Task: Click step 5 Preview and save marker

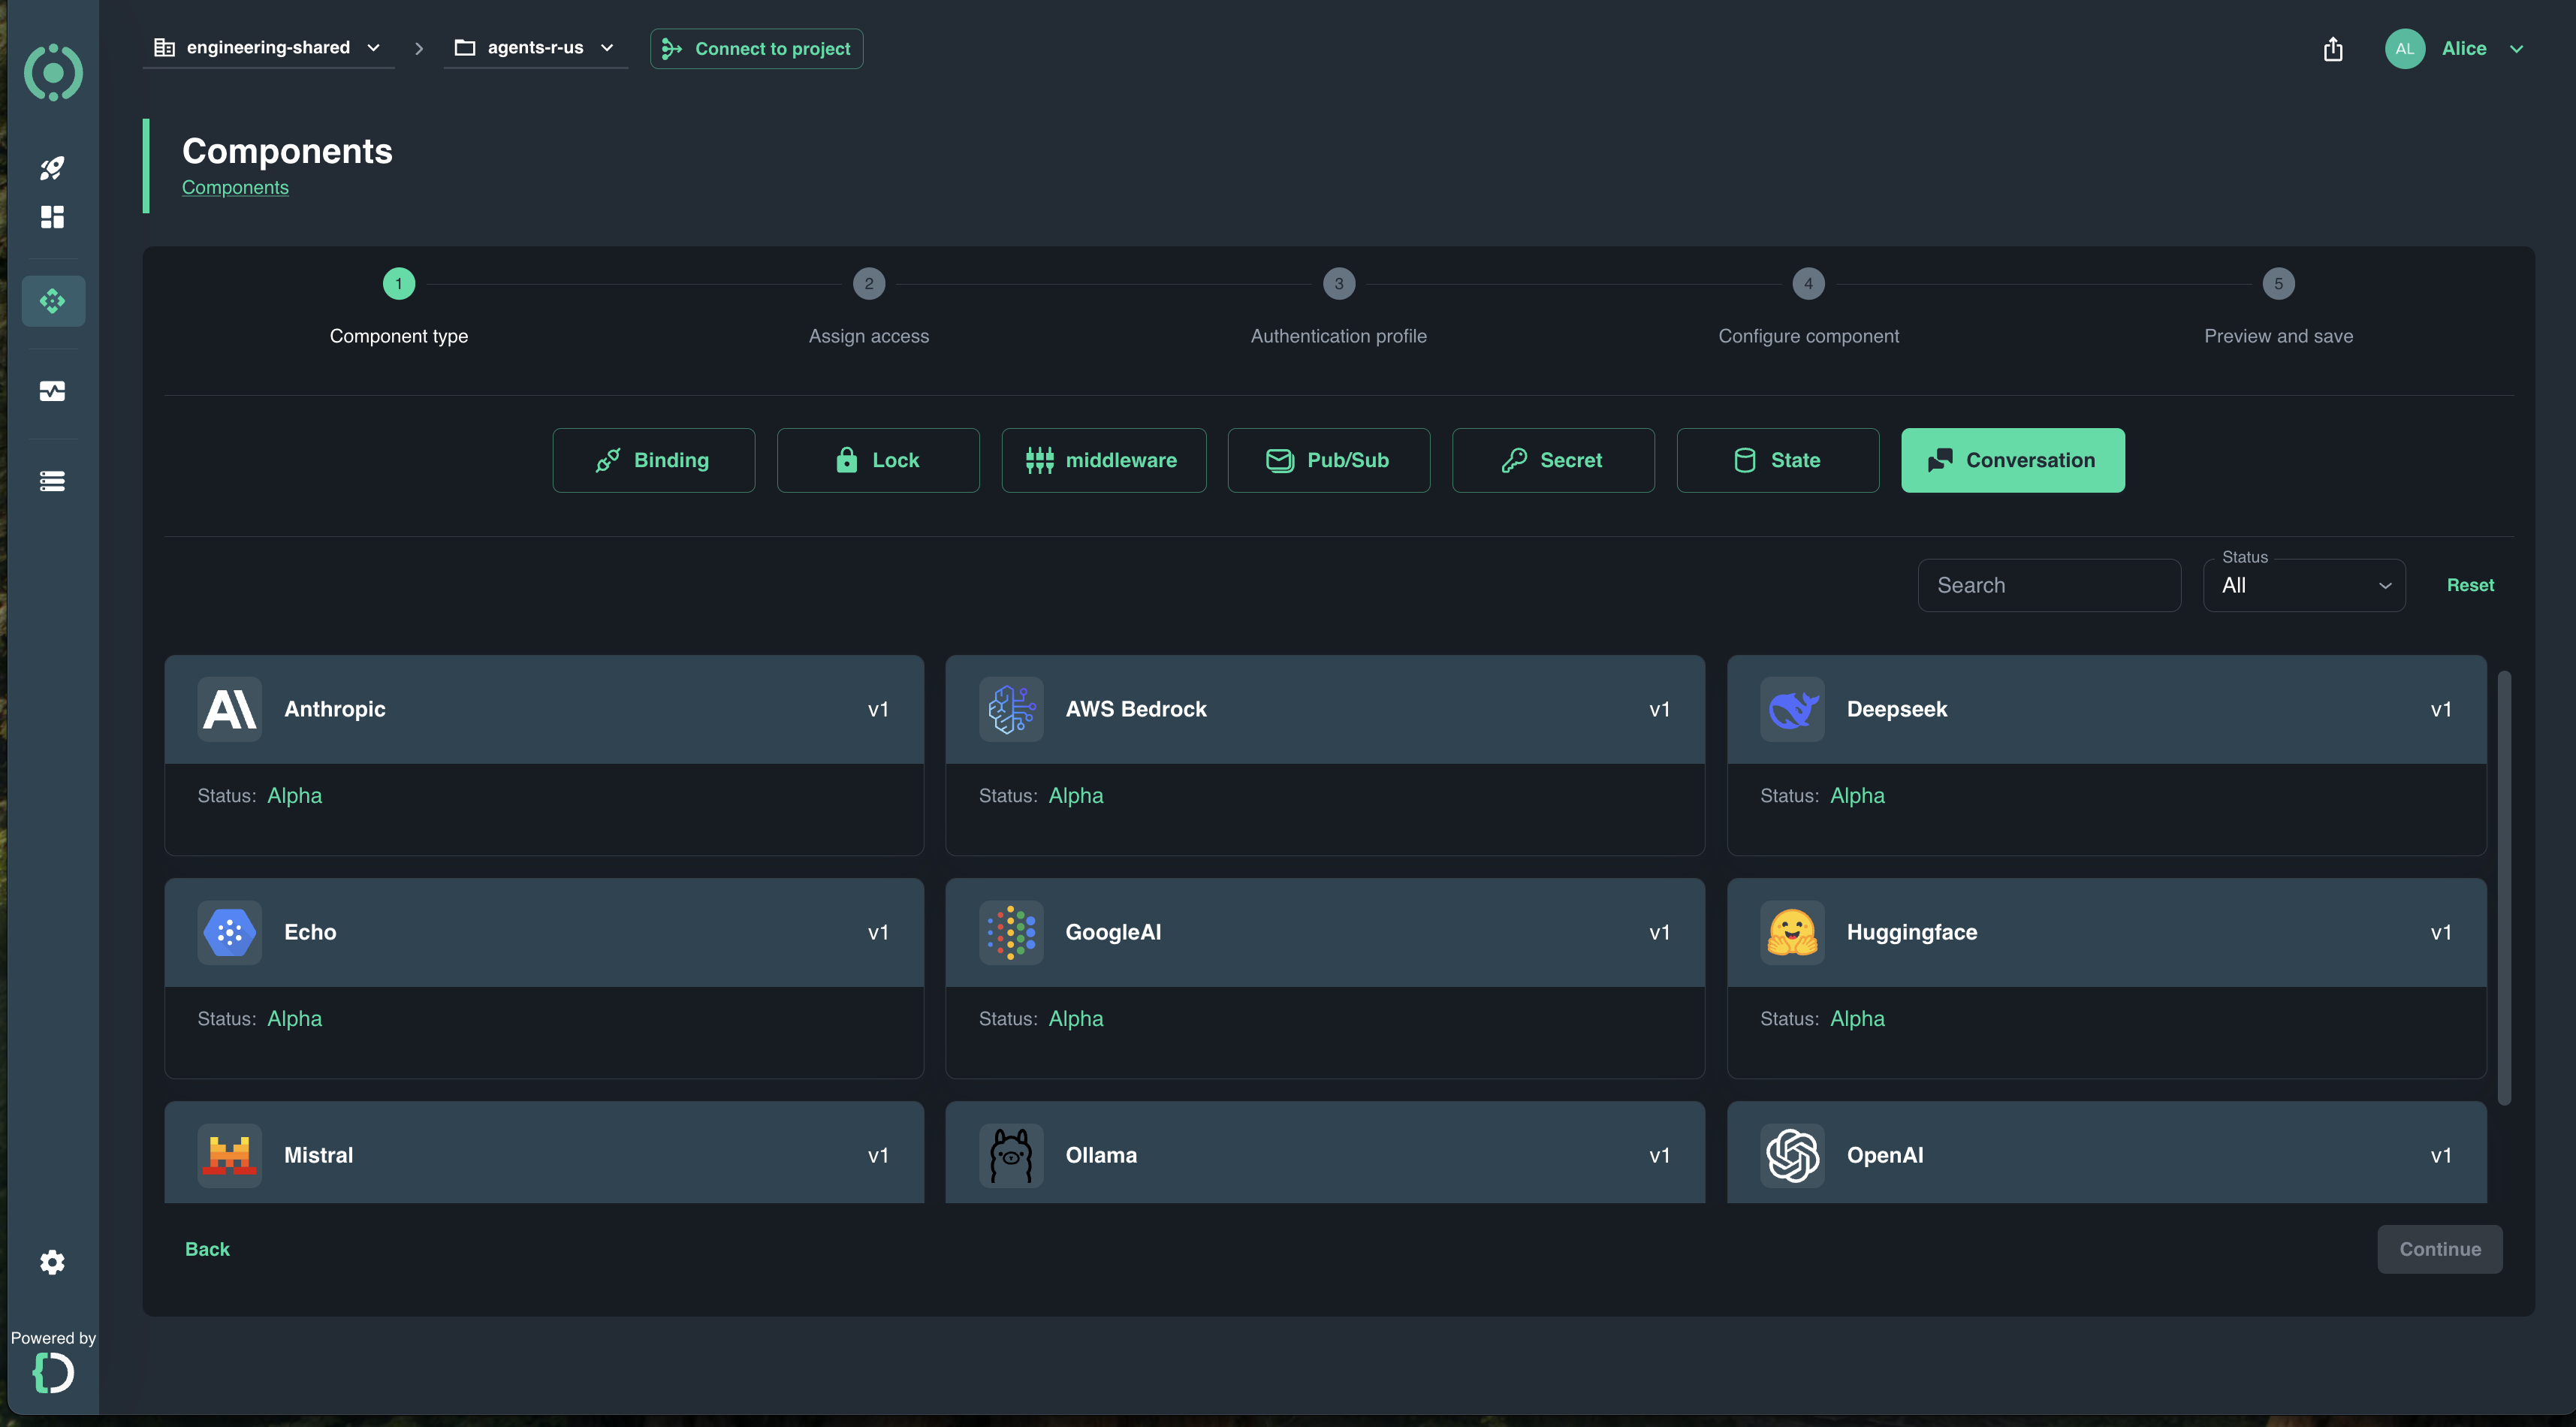Action: pyautogui.click(x=2278, y=283)
